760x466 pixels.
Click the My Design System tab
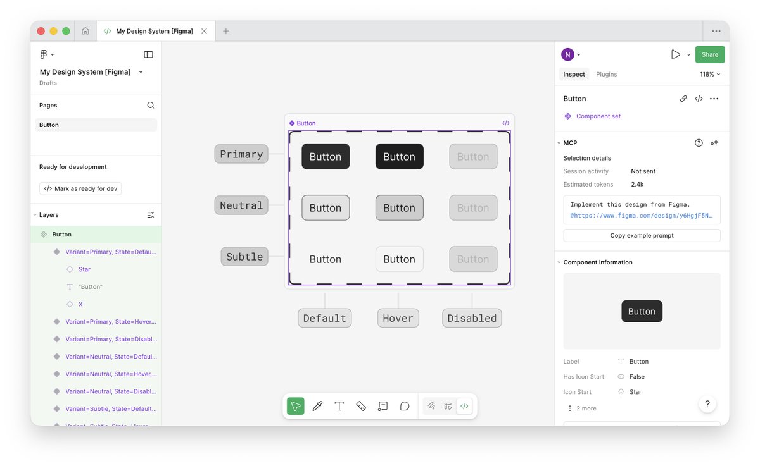tap(155, 31)
